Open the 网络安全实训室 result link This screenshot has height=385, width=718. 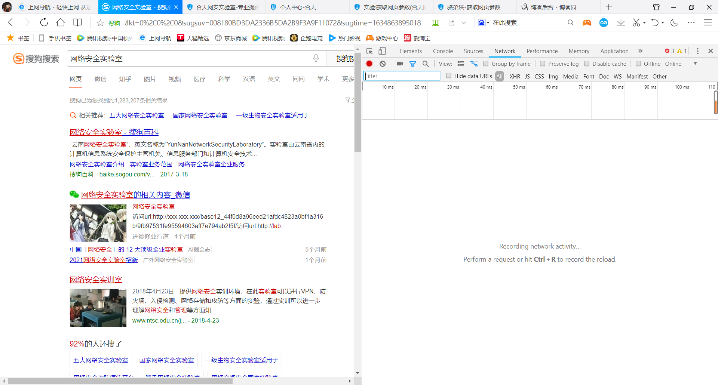coord(96,280)
